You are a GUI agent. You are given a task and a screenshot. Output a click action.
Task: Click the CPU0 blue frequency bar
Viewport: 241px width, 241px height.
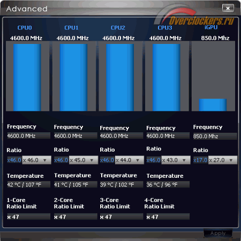[x=27, y=78]
